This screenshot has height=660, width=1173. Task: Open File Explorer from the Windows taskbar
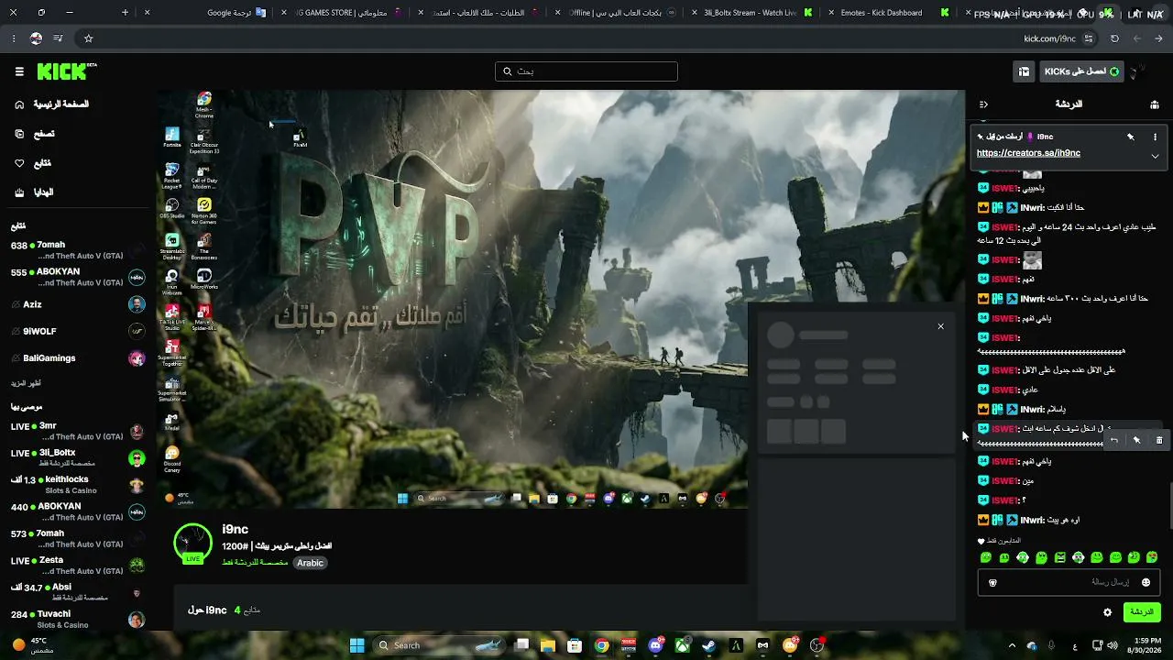[x=547, y=645]
